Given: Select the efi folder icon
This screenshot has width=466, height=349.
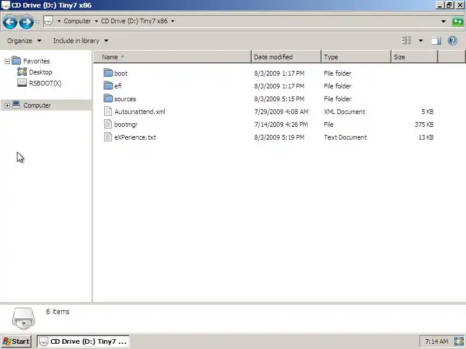Looking at the screenshot, I should pyautogui.click(x=108, y=86).
